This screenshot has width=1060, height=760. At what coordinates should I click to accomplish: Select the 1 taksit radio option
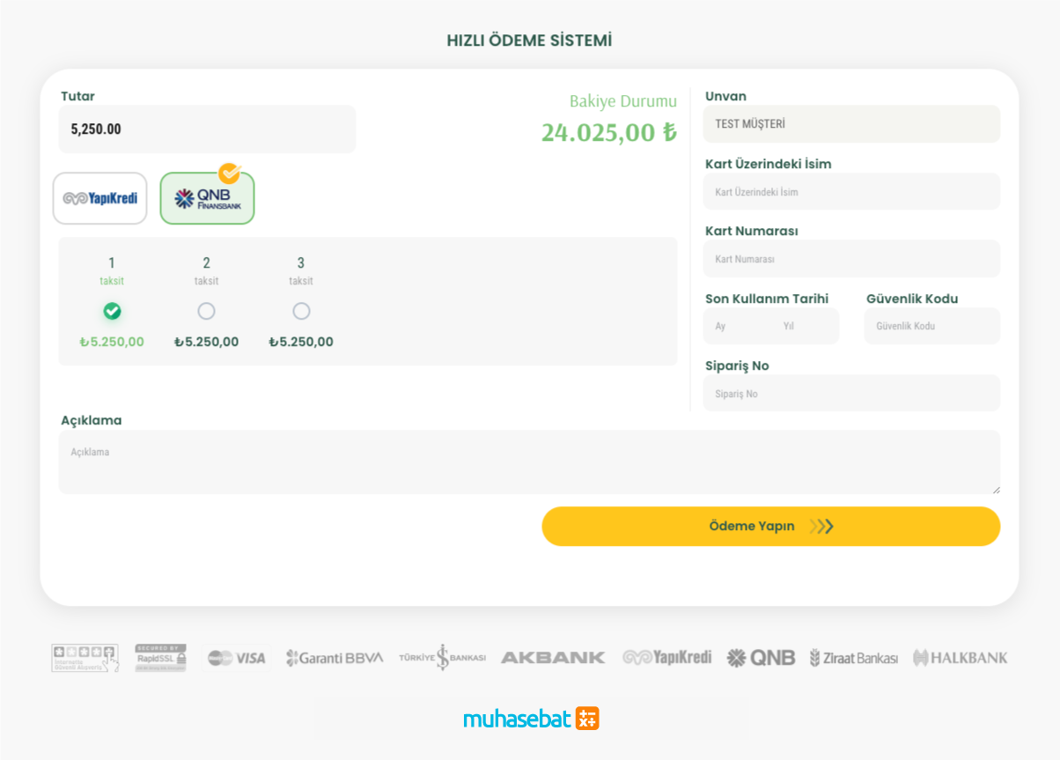click(x=112, y=311)
